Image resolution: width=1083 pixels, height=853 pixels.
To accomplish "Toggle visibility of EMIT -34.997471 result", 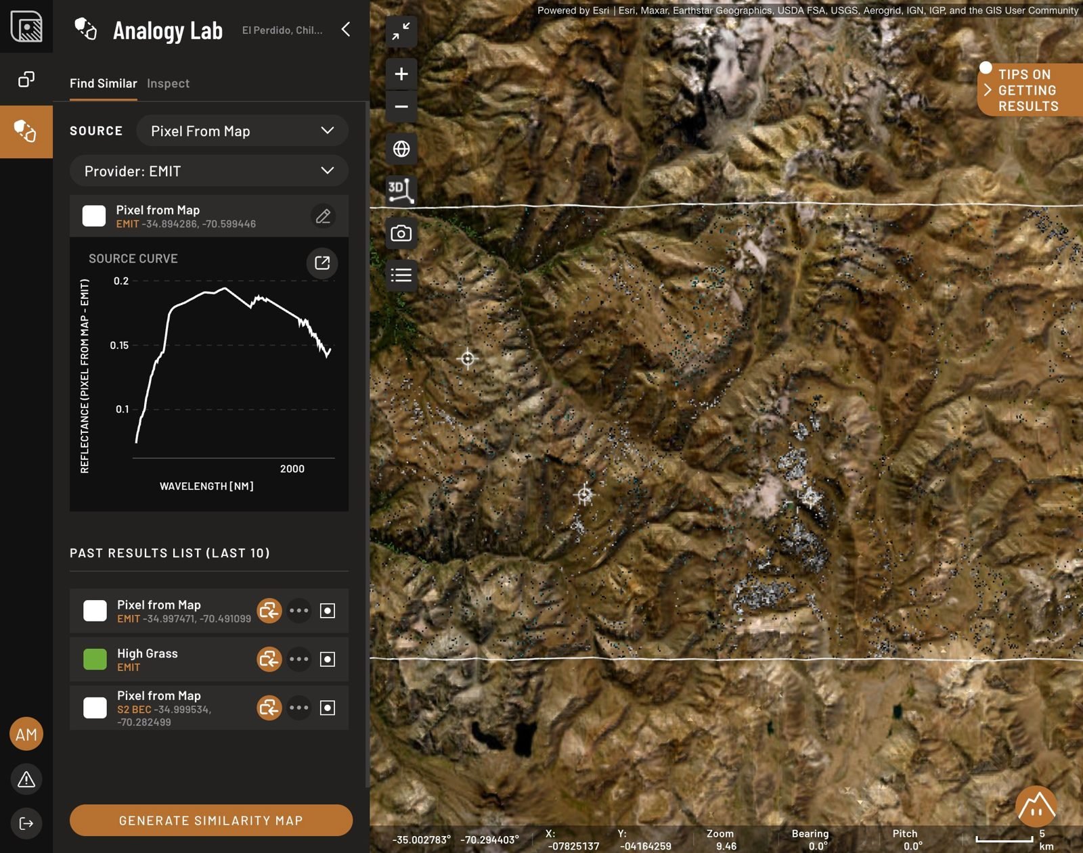I will 328,611.
